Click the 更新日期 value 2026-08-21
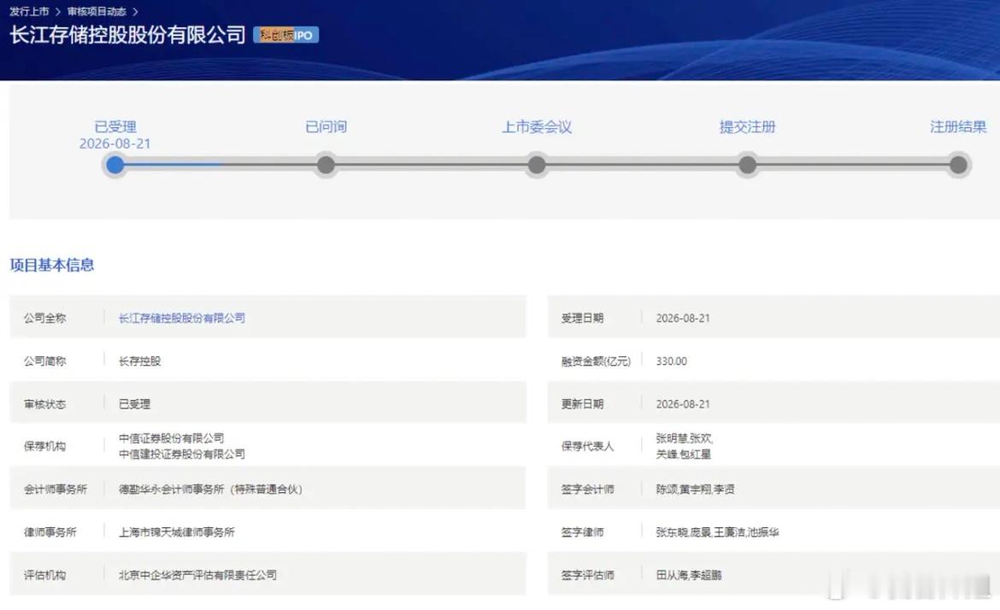 [x=683, y=404]
